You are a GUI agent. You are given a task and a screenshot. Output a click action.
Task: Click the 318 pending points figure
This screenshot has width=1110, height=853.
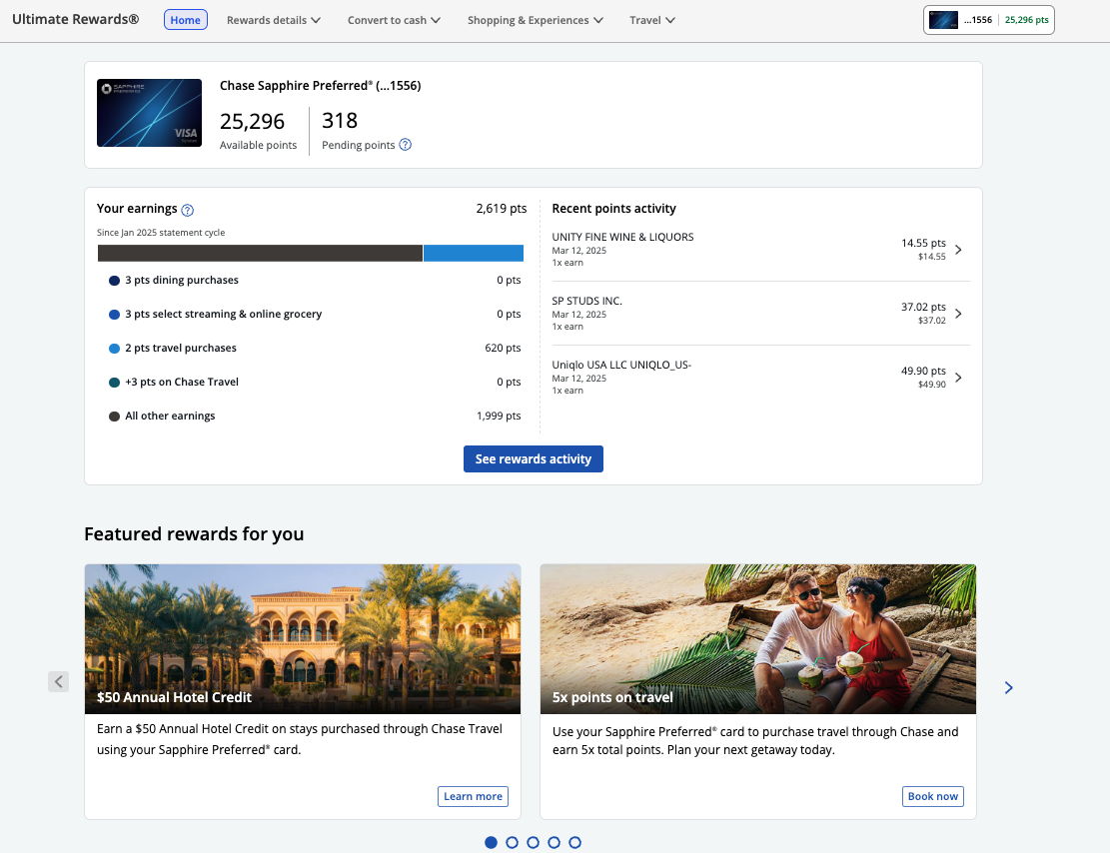[x=340, y=121]
